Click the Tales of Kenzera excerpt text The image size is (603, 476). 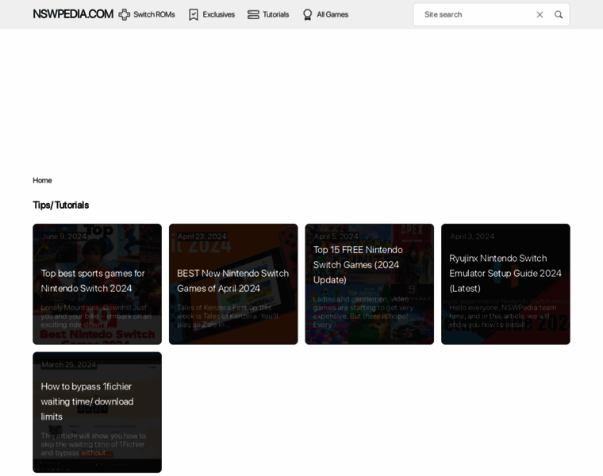pos(228,316)
